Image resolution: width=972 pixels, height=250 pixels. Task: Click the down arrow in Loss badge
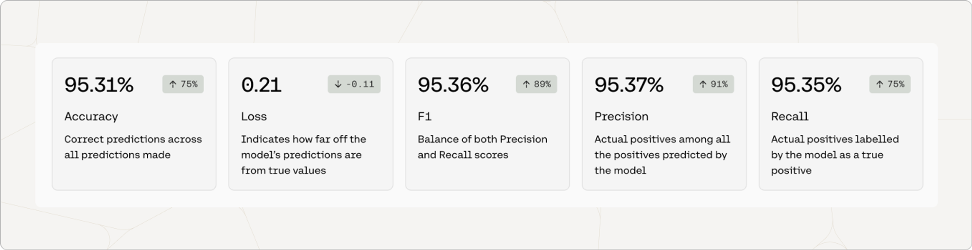point(338,84)
